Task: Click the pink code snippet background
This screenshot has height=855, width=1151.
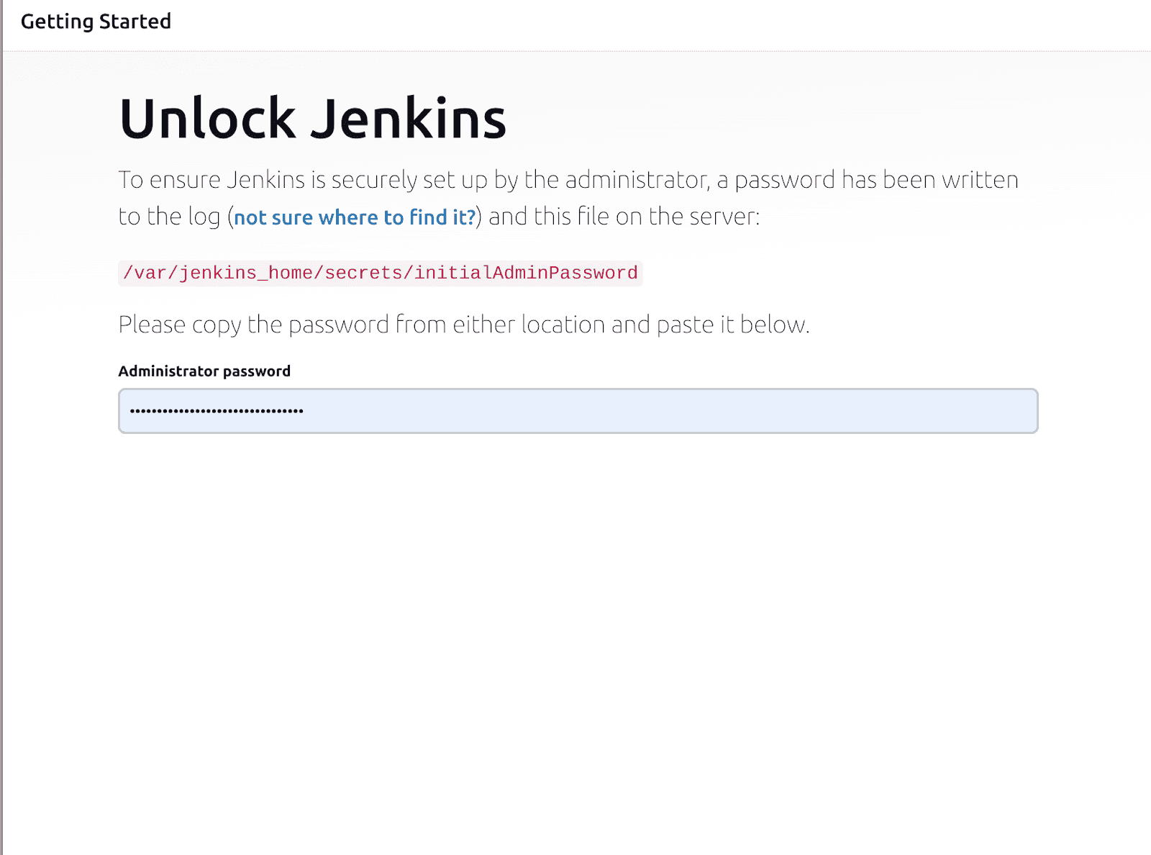Action: [x=380, y=273]
